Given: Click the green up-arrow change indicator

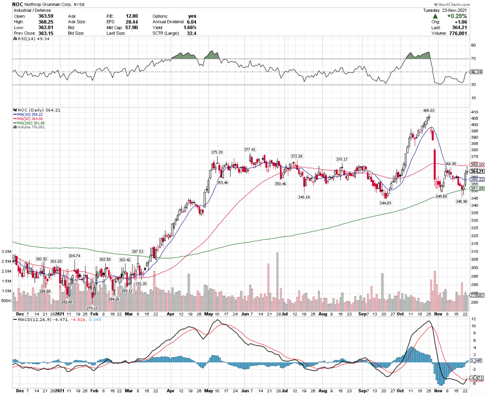Looking at the screenshot, I should click(435, 16).
